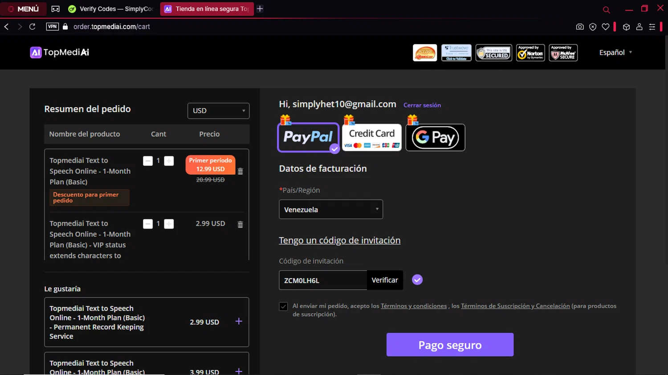Screen dimensions: 668x375
Task: Increase quantity of the 12.99 USD plan
Action: pos(169,161)
